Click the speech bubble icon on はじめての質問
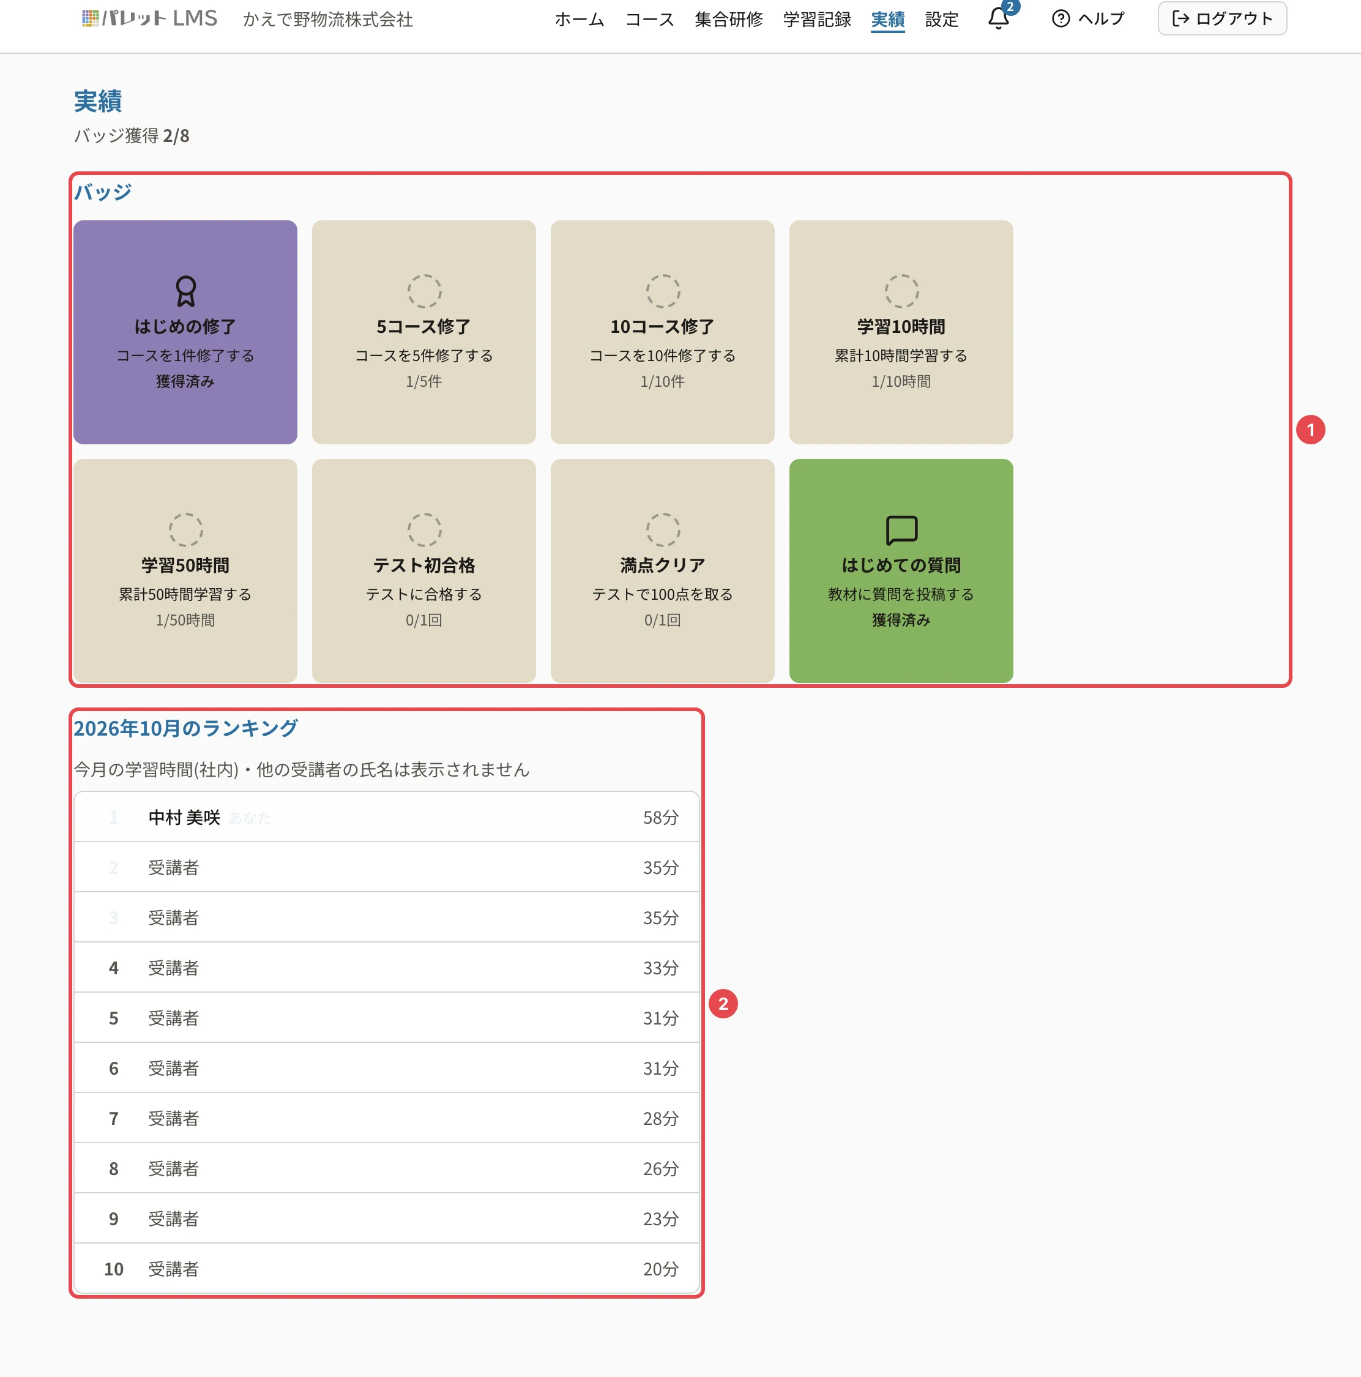Image resolution: width=1361 pixels, height=1377 pixels. (901, 530)
